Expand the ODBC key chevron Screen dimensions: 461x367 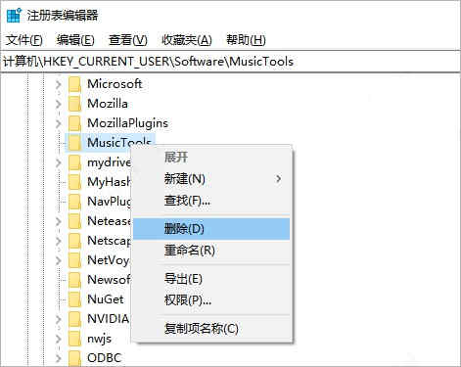pyautogui.click(x=59, y=358)
